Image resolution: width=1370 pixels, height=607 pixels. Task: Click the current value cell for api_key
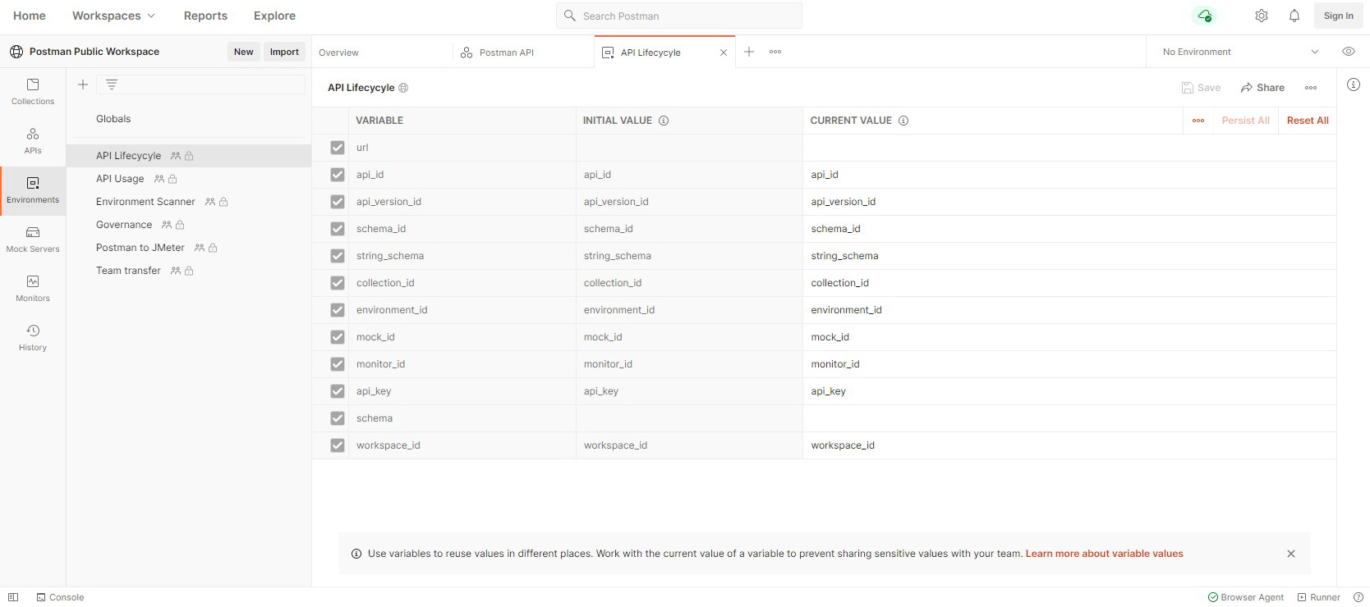1069,391
